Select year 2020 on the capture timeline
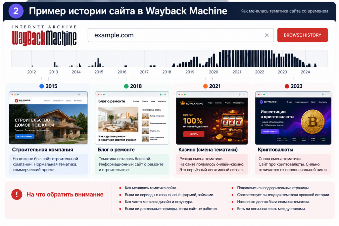This screenshot has width=339, height=226. pyautogui.click(x=214, y=72)
